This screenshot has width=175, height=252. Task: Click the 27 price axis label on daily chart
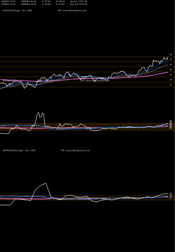pyautogui.click(x=171, y=85)
